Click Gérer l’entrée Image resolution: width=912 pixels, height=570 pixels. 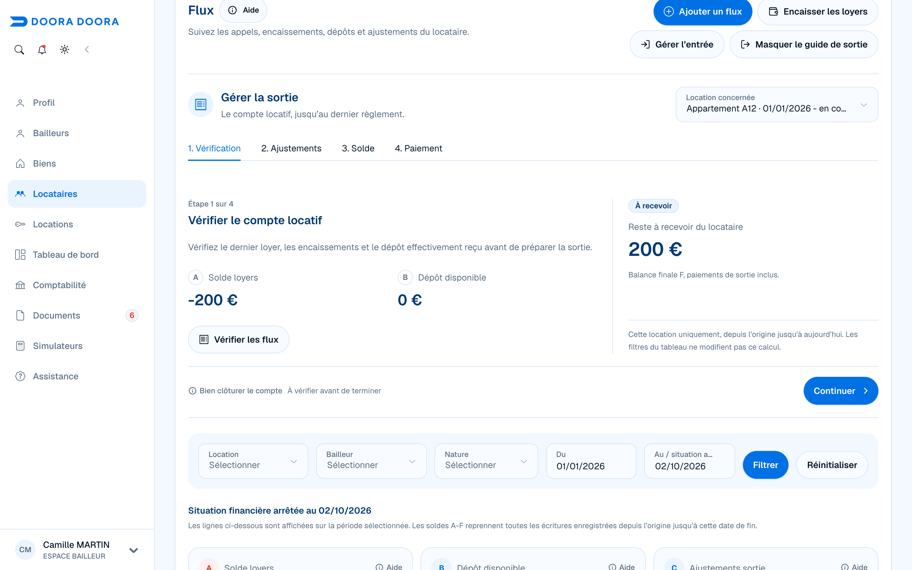[x=677, y=44]
